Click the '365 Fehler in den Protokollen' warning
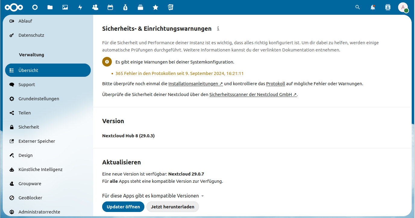The image size is (415, 218). click(x=179, y=73)
